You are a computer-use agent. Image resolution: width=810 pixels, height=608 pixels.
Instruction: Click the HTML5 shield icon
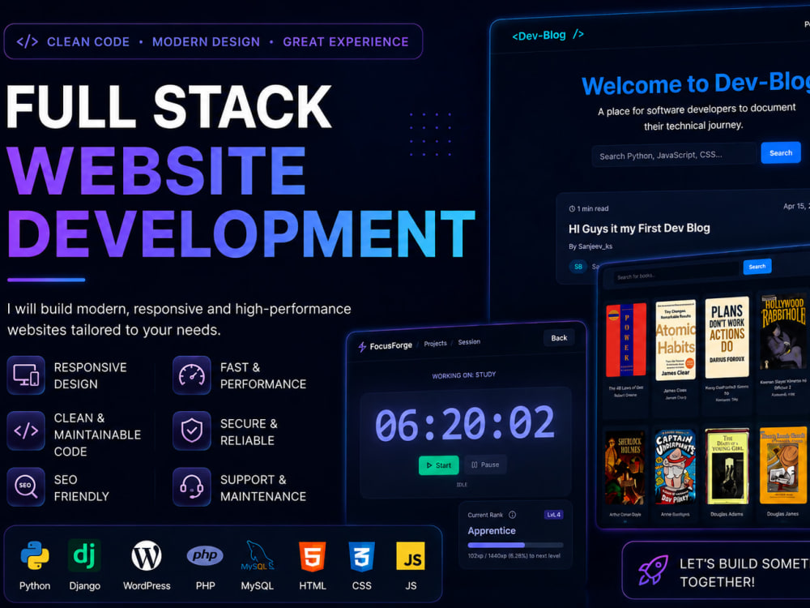click(x=313, y=556)
